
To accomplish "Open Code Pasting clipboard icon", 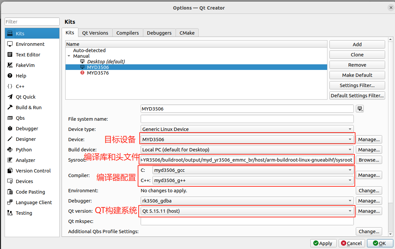I will point(10,192).
